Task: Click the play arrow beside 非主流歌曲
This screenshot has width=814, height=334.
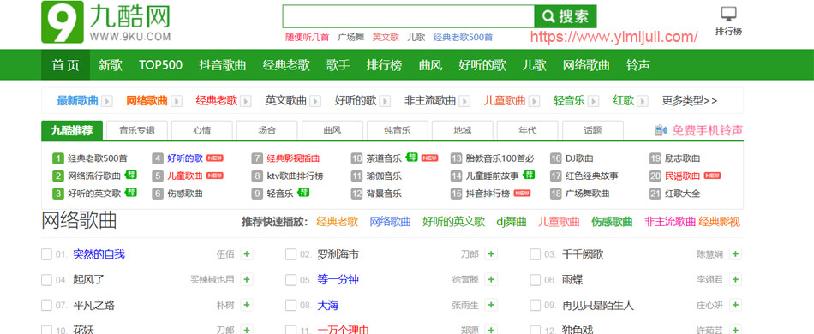Action: click(x=464, y=101)
